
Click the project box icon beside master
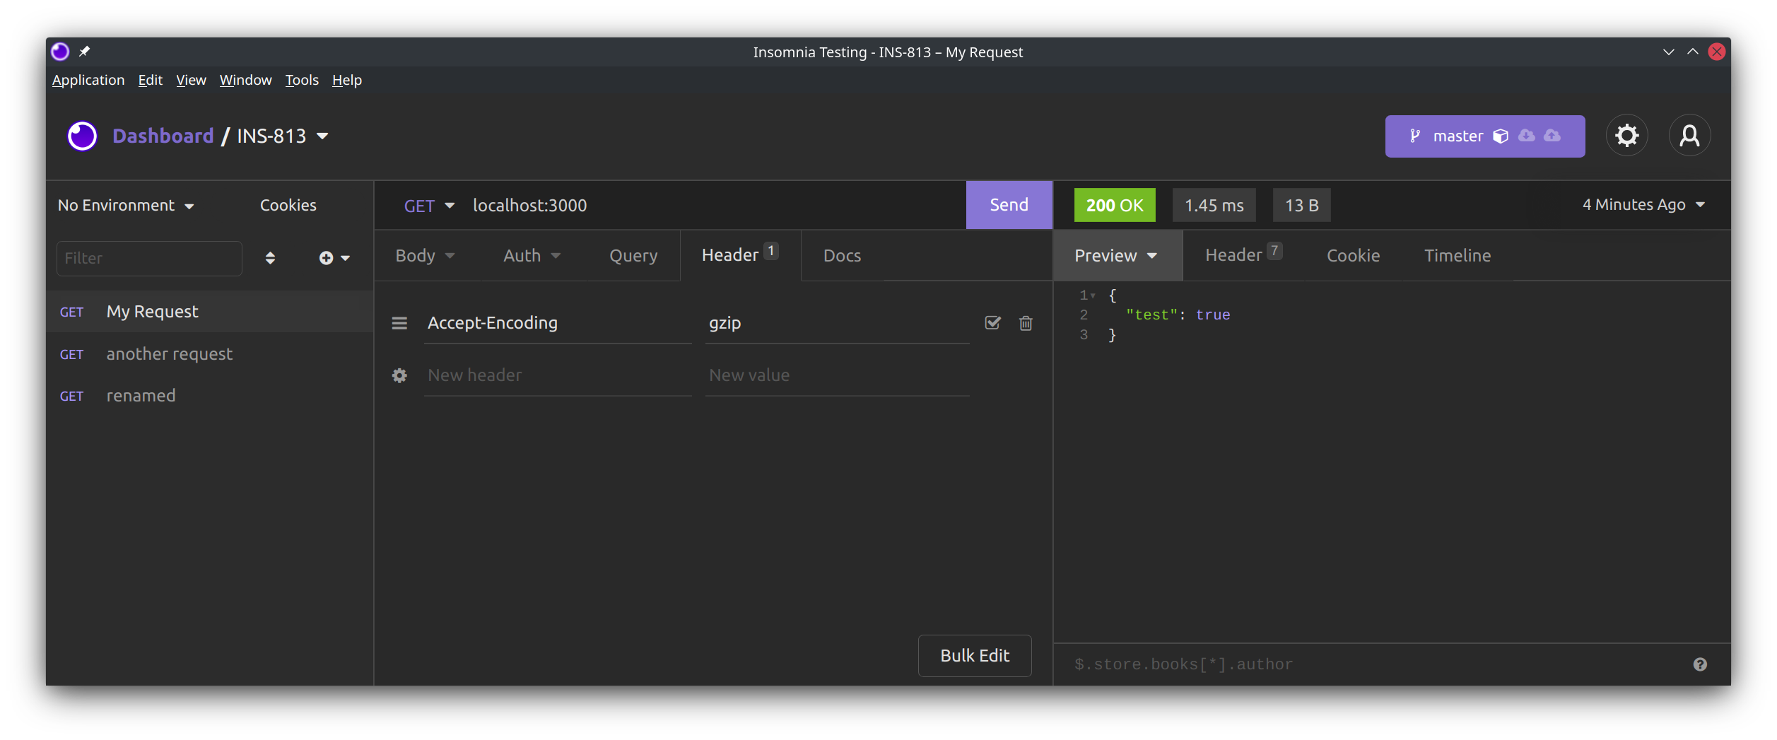click(x=1501, y=136)
